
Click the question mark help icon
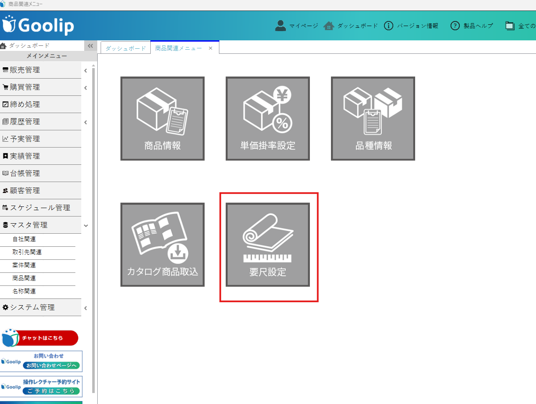pyautogui.click(x=455, y=26)
